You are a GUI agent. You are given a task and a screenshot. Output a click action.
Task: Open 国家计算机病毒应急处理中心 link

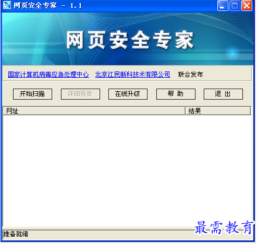tap(48, 75)
